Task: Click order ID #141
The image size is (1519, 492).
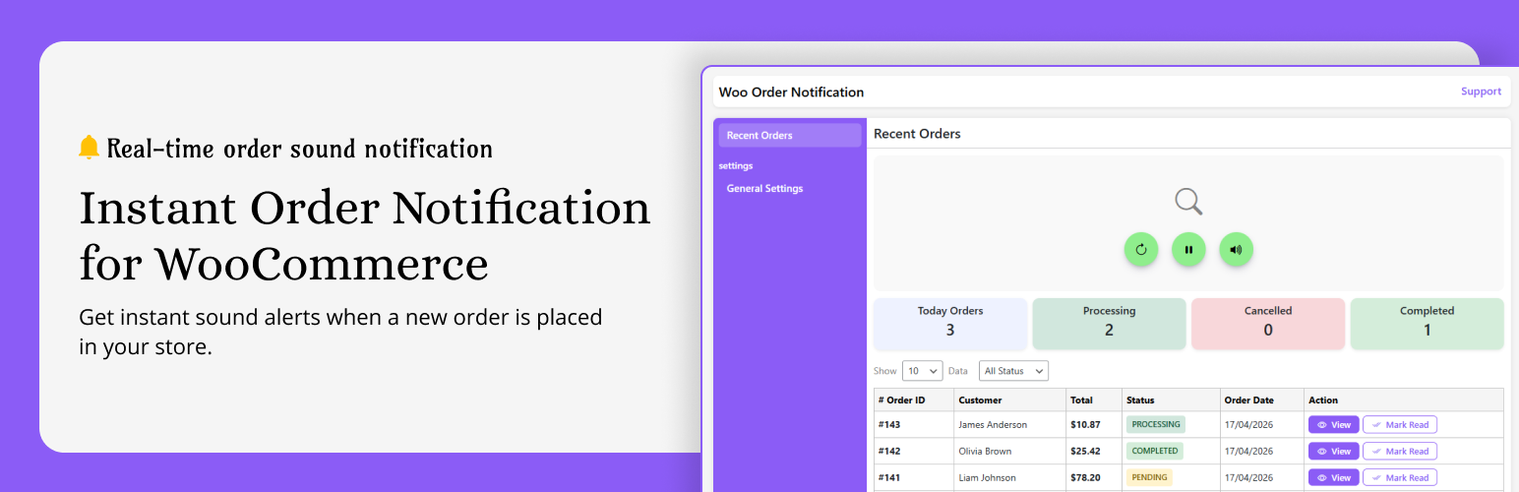Action: pos(889,478)
